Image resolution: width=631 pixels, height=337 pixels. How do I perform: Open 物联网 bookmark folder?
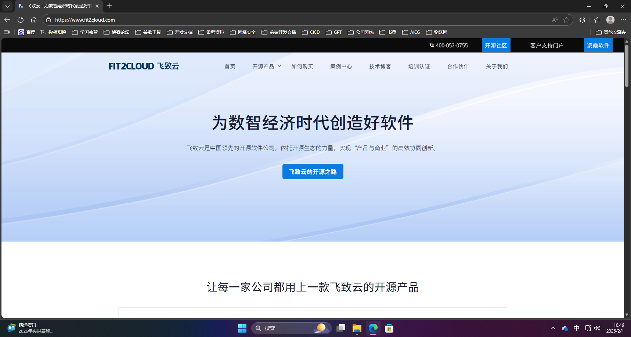[437, 32]
